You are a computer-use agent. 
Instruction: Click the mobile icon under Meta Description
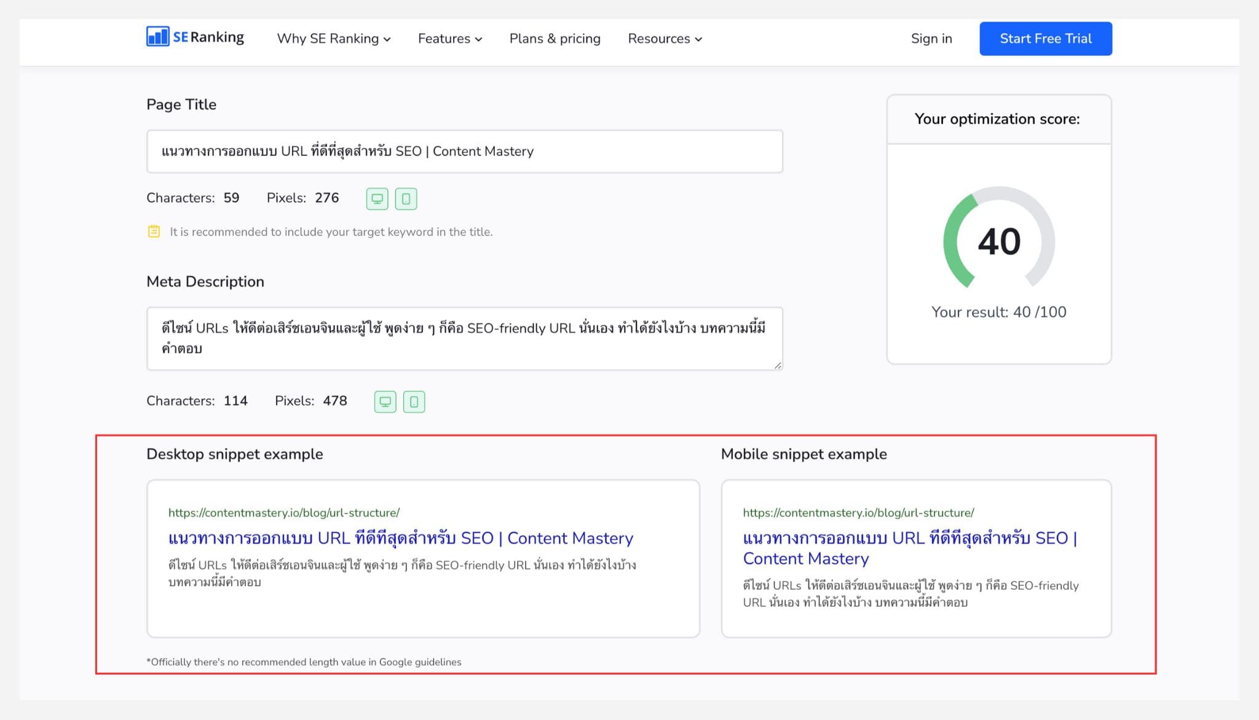pos(414,402)
